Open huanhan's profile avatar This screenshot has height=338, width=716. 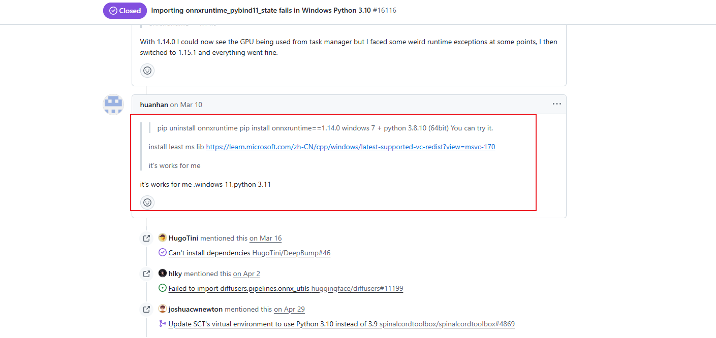point(113,105)
